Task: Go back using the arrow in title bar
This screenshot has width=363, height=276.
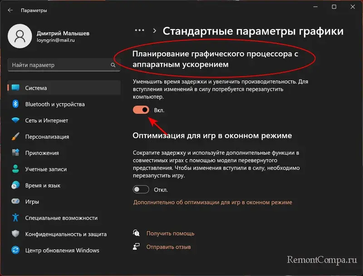Action: click(10, 10)
